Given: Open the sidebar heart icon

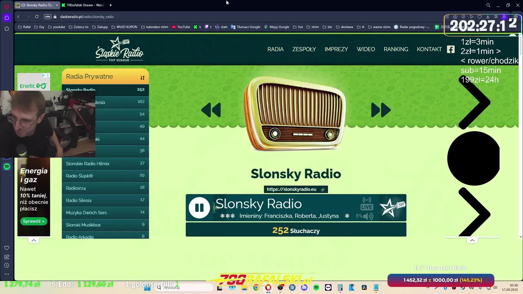Looking at the screenshot, I should [7, 248].
